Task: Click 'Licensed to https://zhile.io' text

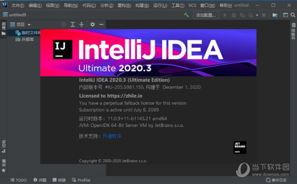Action: tap(110, 96)
